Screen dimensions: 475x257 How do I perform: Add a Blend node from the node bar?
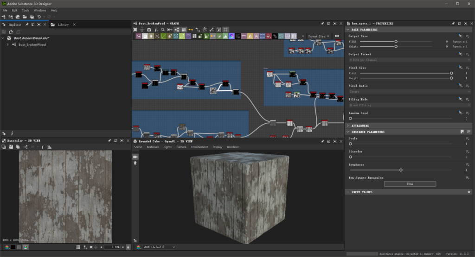point(145,36)
